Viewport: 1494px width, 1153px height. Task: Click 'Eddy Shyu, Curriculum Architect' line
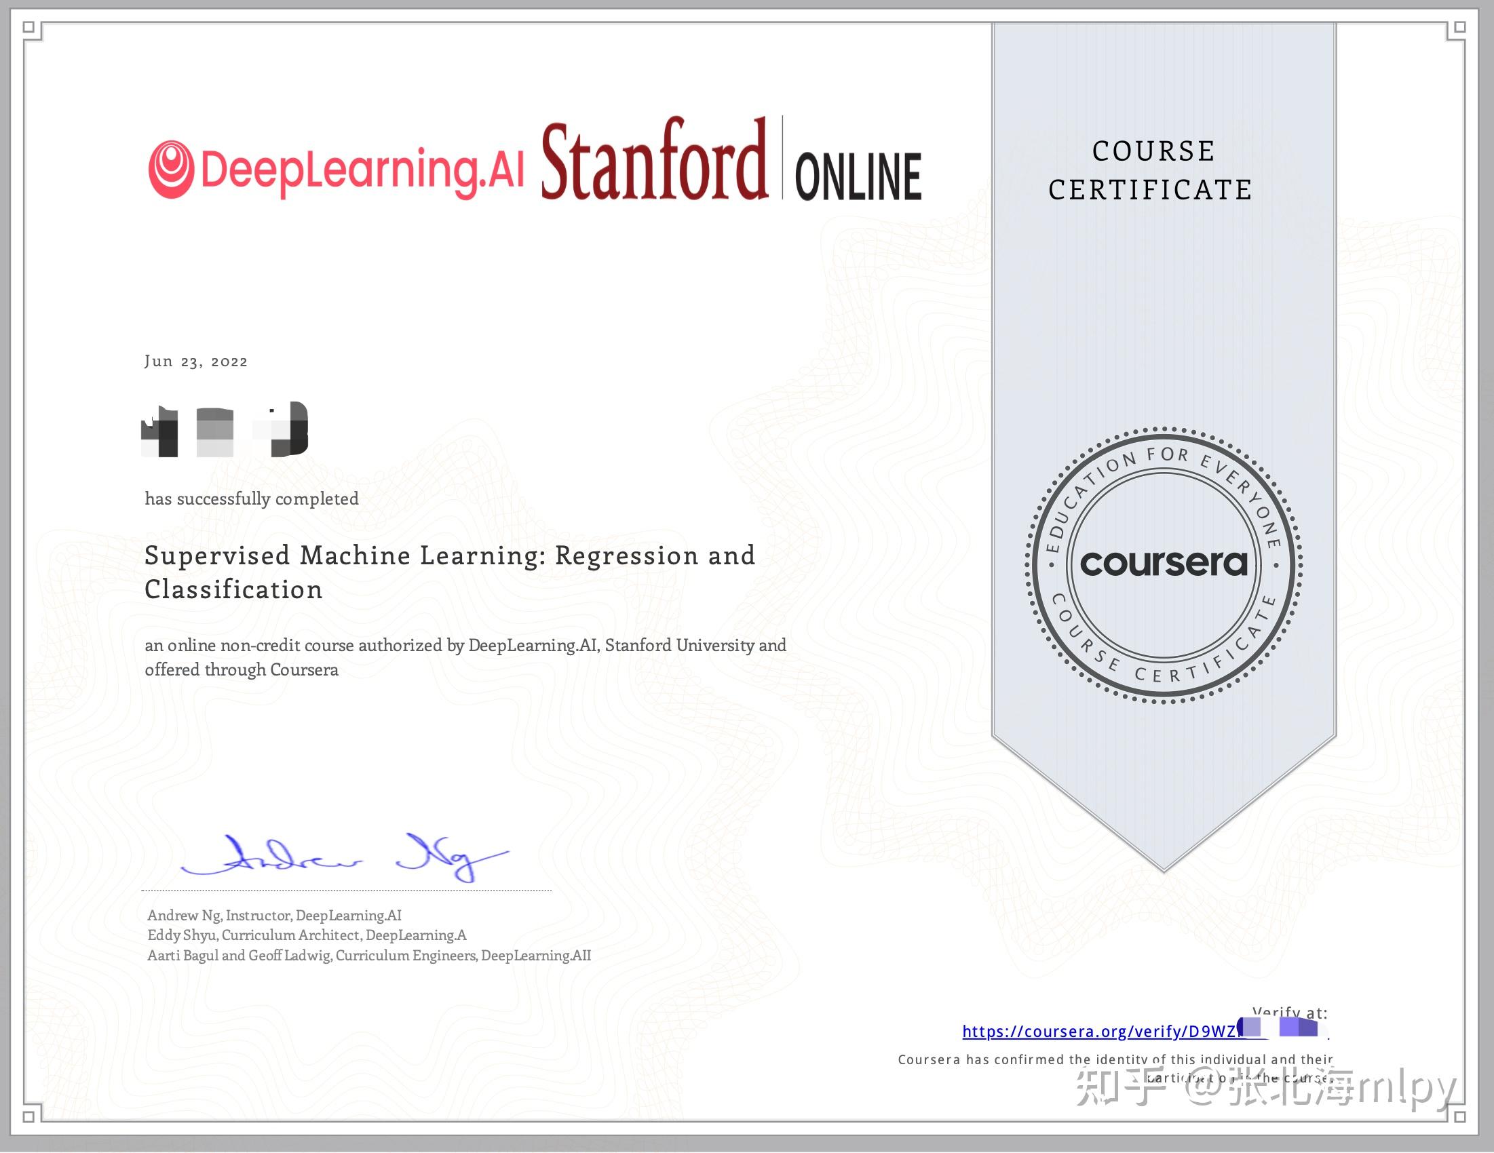(x=307, y=935)
